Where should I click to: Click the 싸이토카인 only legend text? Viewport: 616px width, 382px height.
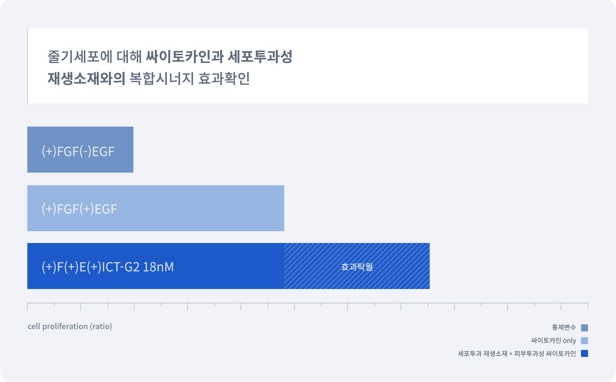554,340
